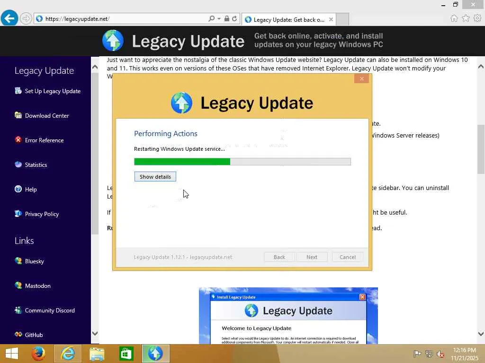Click the red Error Reference icon

tap(18, 139)
